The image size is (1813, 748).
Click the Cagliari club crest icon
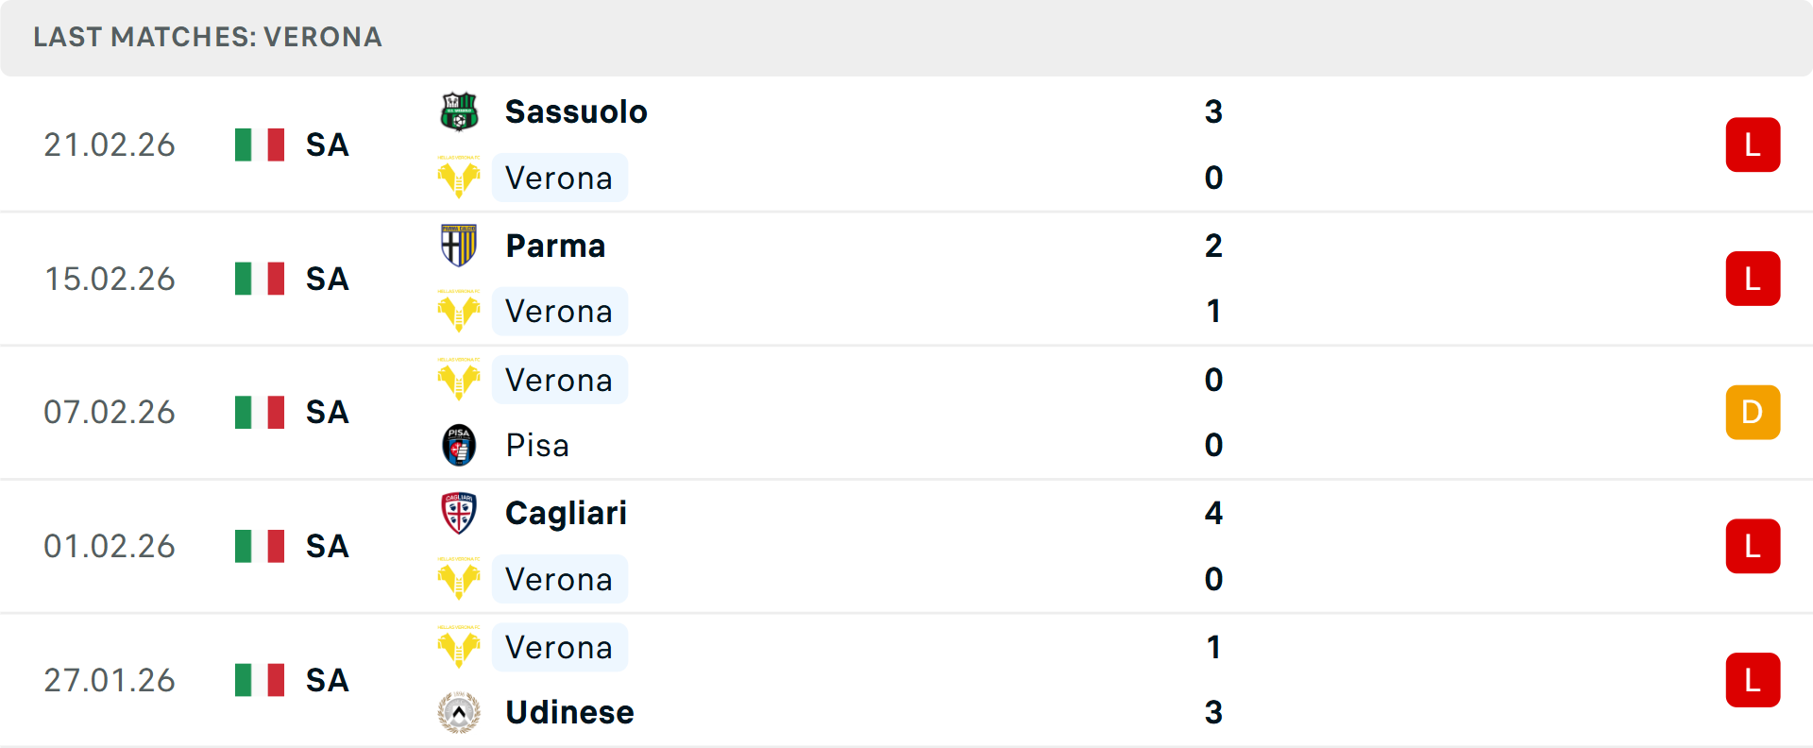(459, 513)
